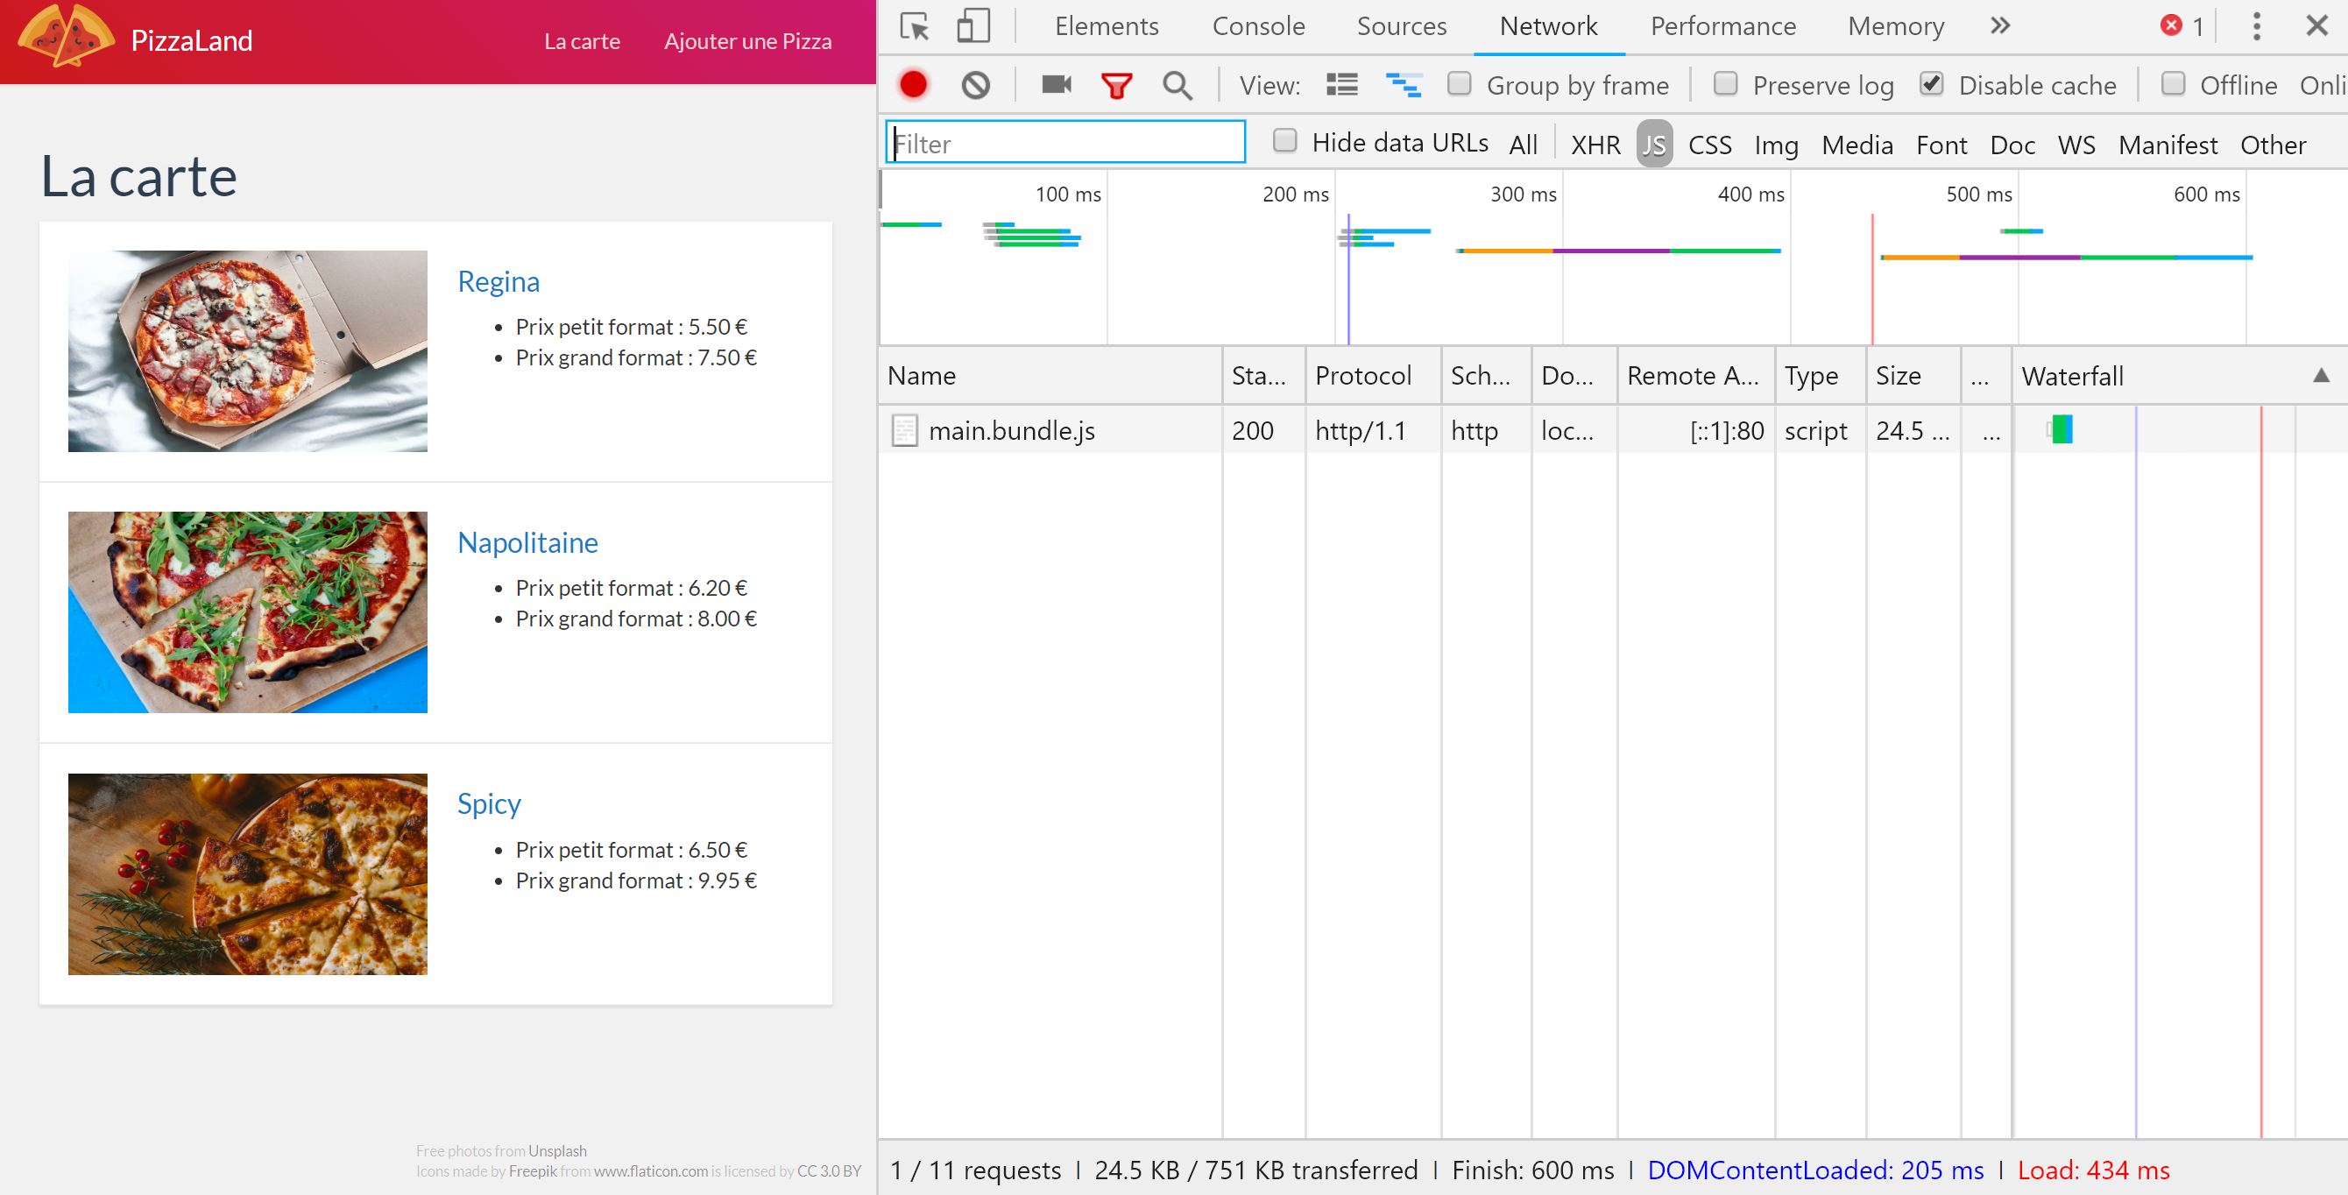2348x1195 pixels.
Task: Open the network search magnifier
Action: (x=1178, y=86)
